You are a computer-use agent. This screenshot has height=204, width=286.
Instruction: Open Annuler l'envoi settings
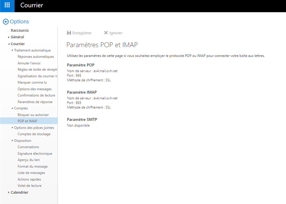[29, 63]
